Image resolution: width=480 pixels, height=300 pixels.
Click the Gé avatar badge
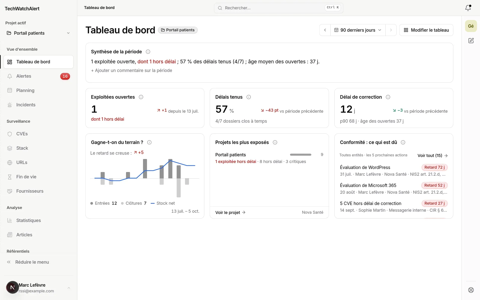471,26
